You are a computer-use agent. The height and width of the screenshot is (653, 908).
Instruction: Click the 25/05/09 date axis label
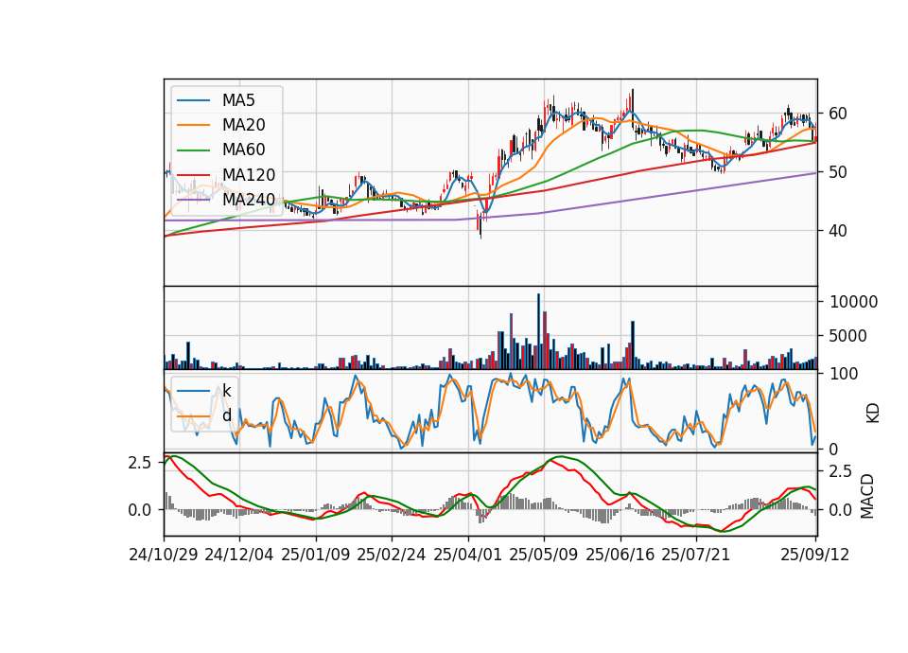pos(543,555)
